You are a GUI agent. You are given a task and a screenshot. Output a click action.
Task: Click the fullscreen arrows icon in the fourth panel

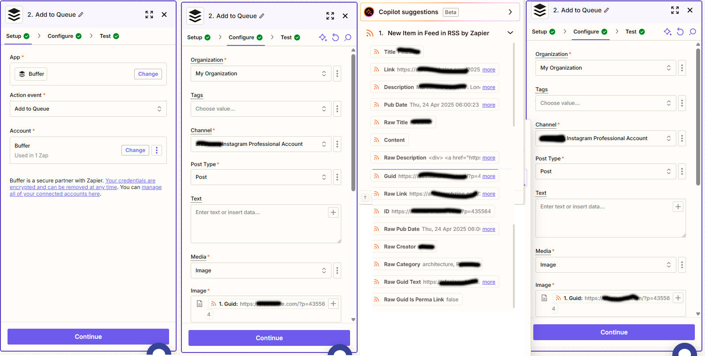pyautogui.click(x=675, y=10)
